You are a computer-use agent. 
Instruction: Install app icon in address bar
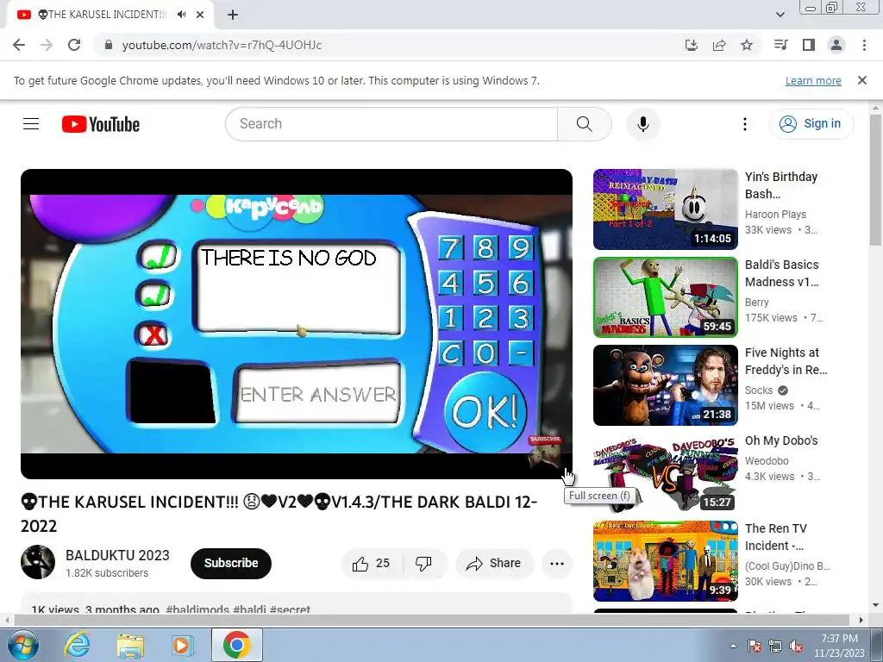(691, 45)
